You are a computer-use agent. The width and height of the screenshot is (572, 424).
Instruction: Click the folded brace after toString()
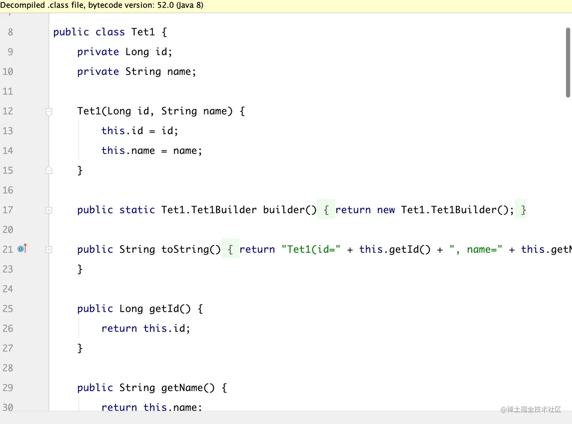(x=230, y=249)
